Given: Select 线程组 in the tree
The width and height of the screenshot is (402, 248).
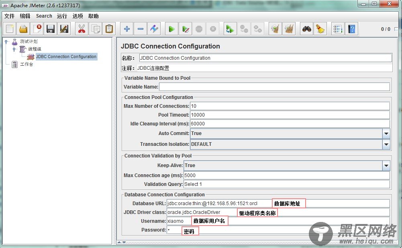Looking at the screenshot, I should tap(35, 49).
